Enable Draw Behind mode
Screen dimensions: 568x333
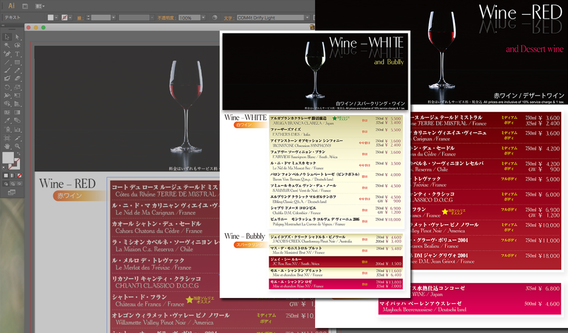click(12, 184)
